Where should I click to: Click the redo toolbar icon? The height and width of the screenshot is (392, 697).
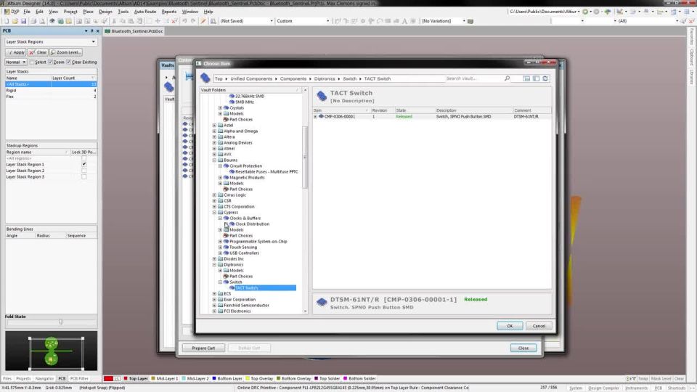click(193, 21)
